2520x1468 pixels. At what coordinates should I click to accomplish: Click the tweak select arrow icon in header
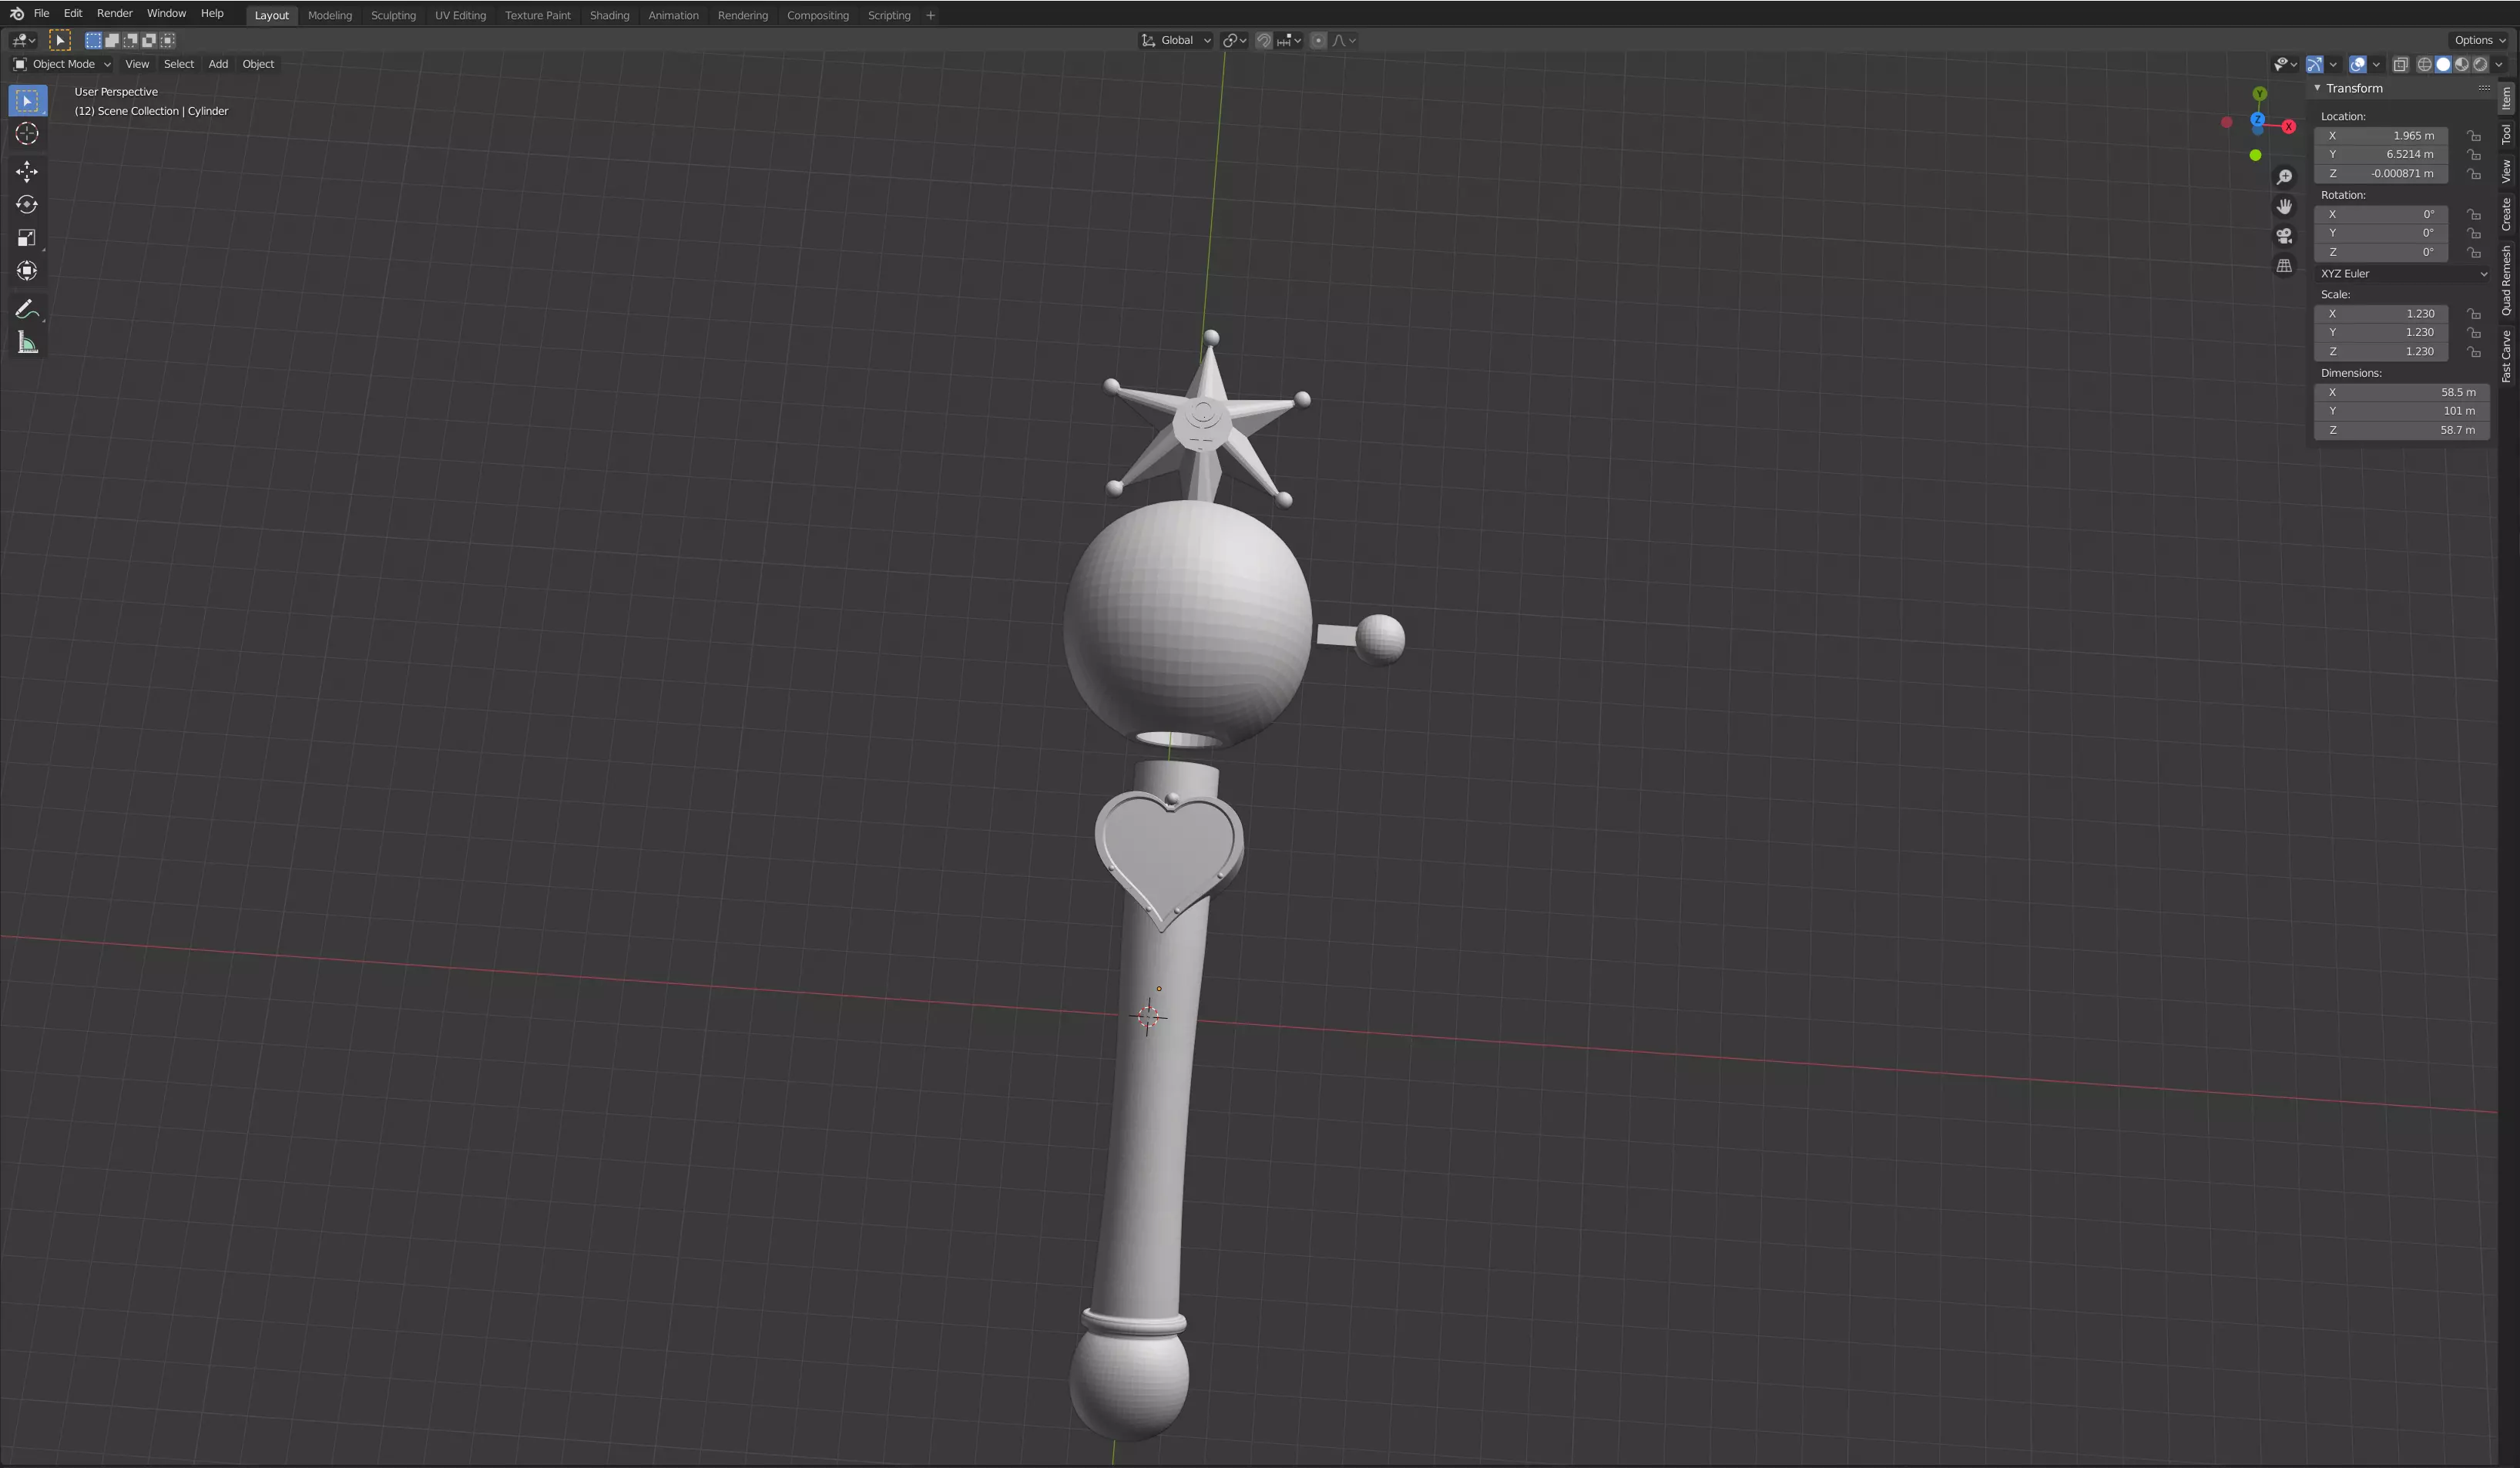point(60,40)
